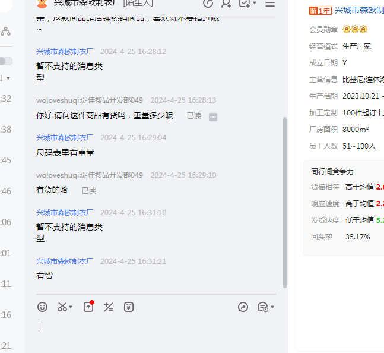Viewport: 384px width, 353px height.
Task: Expand the chat history dropdown arrow
Action: [x=272, y=307]
